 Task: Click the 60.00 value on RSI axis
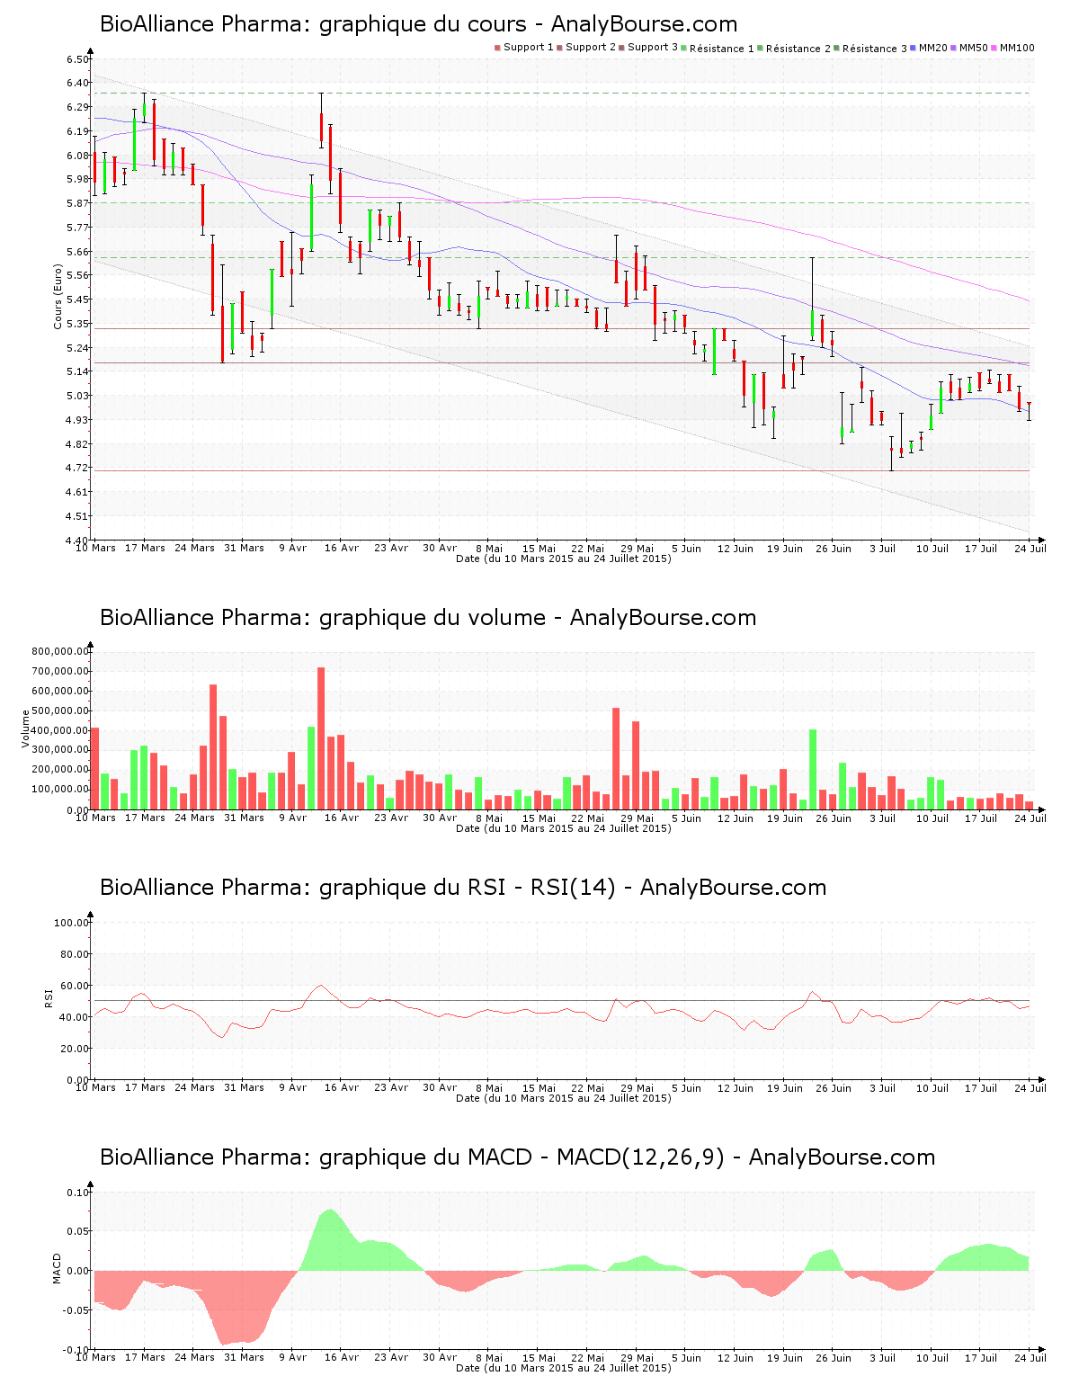tap(75, 986)
